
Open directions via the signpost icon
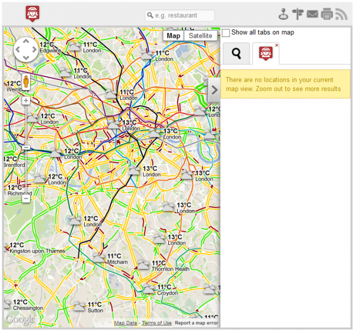tap(298, 14)
